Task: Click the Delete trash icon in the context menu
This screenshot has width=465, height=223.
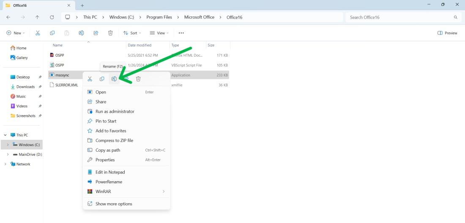Action: (138, 79)
